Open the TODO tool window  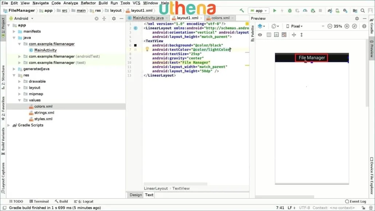[x=16, y=202]
